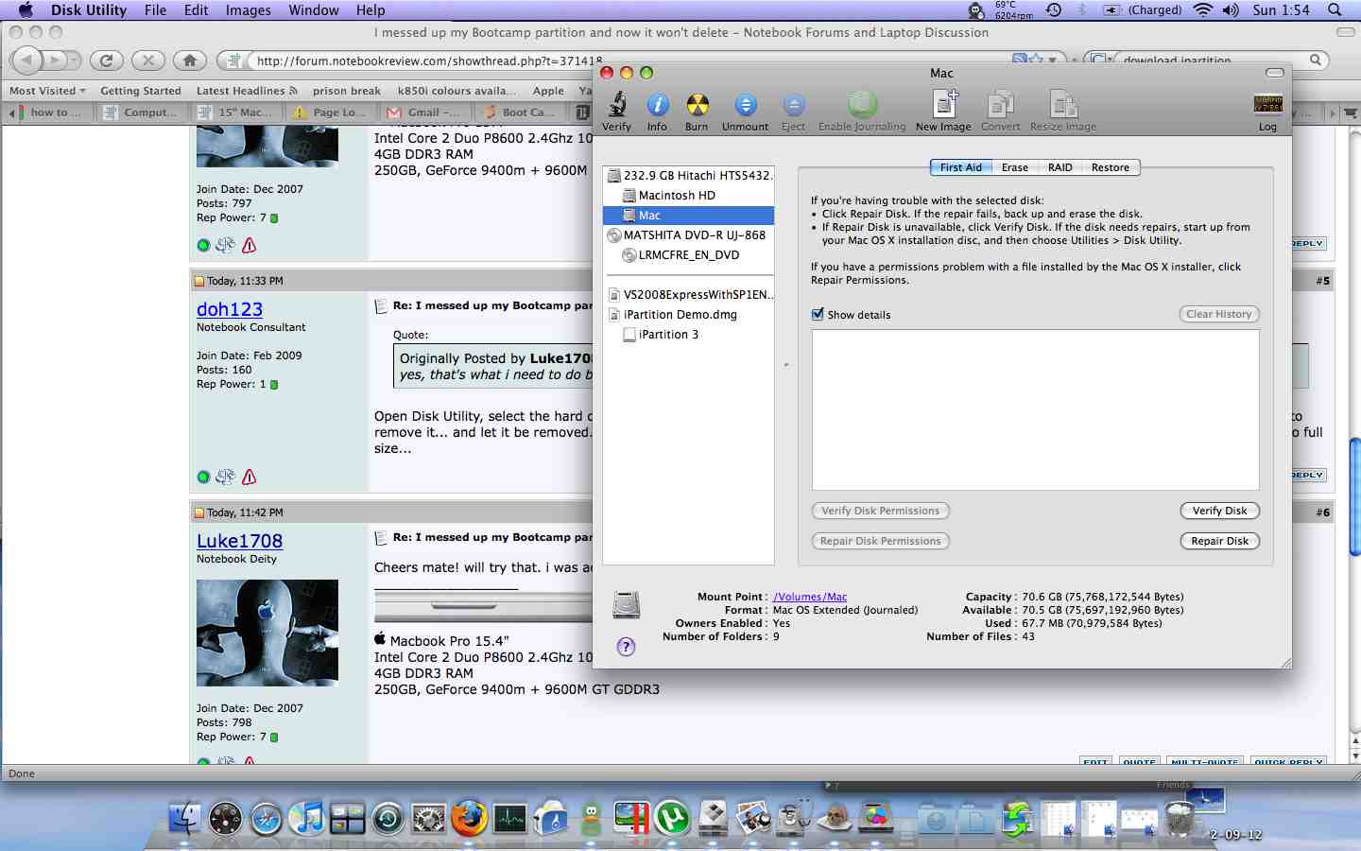Image resolution: width=1361 pixels, height=851 pixels.
Task: Open the Trash in the Dock
Action: pyautogui.click(x=1179, y=818)
